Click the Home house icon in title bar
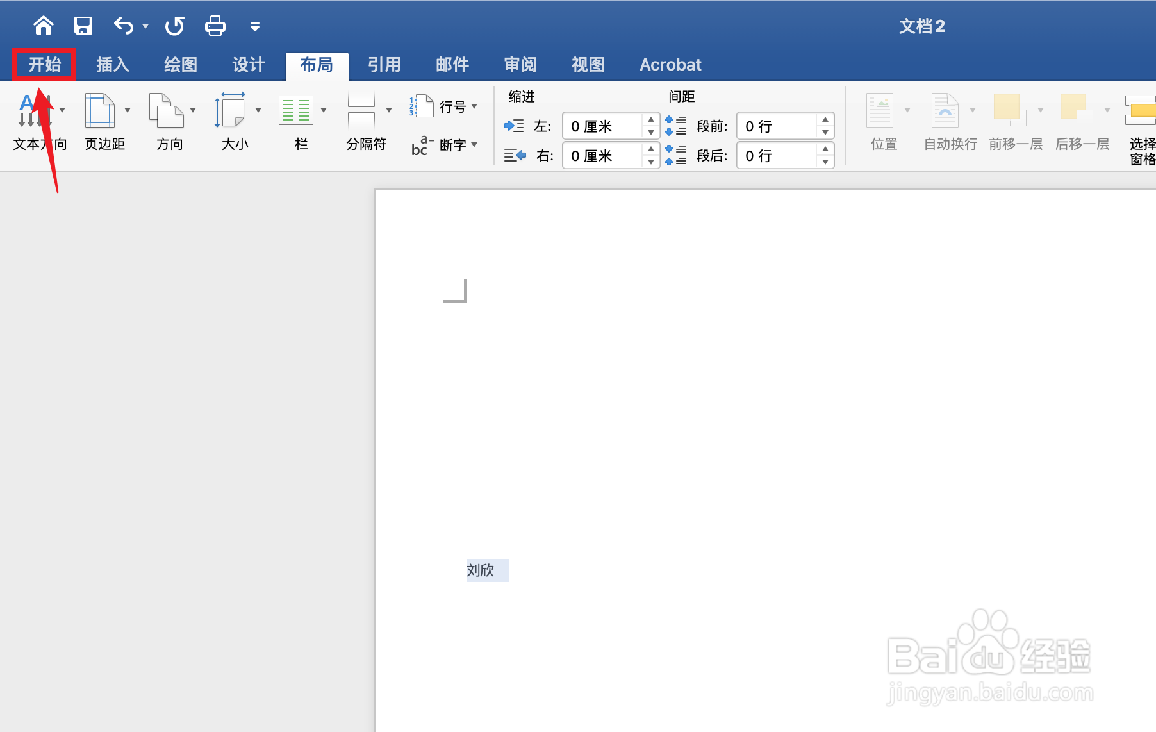The height and width of the screenshot is (732, 1156). pyautogui.click(x=44, y=26)
